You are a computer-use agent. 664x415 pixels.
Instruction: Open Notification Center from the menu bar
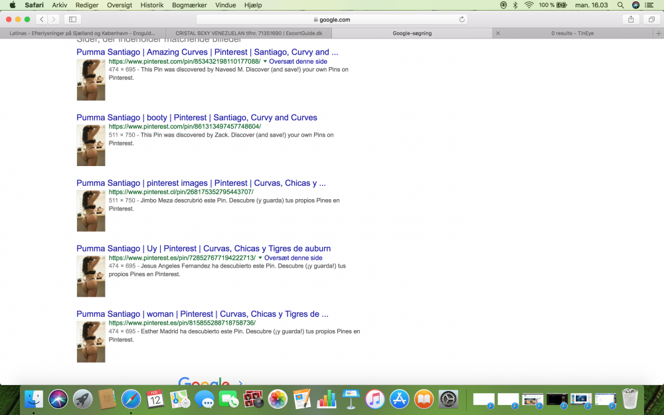click(x=649, y=5)
